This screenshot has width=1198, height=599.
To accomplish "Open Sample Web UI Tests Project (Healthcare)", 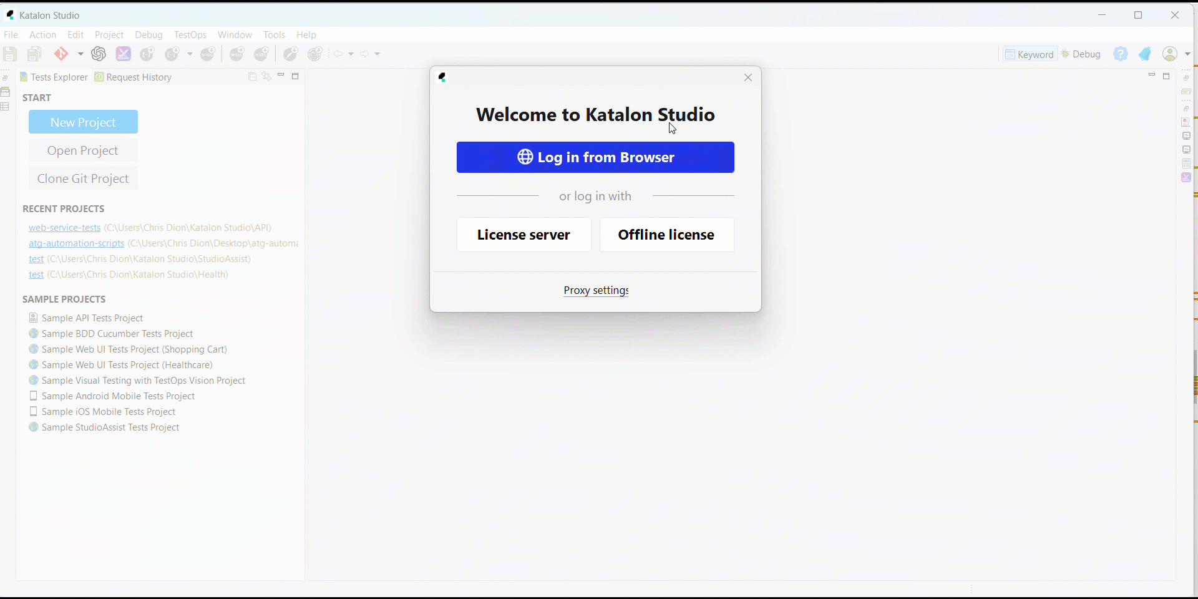I will 127,364.
